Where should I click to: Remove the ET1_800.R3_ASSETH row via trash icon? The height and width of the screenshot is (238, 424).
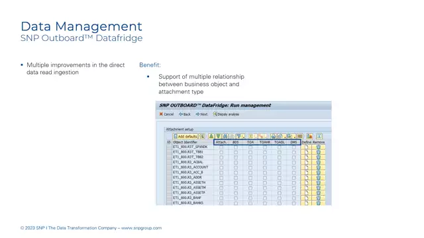[x=319, y=182]
